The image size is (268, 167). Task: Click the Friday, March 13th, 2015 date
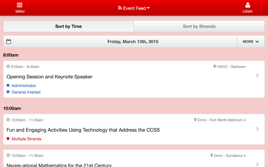click(133, 41)
